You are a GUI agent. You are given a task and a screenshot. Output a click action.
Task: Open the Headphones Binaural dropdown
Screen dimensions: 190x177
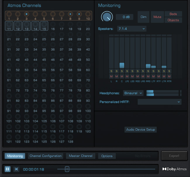133,93
